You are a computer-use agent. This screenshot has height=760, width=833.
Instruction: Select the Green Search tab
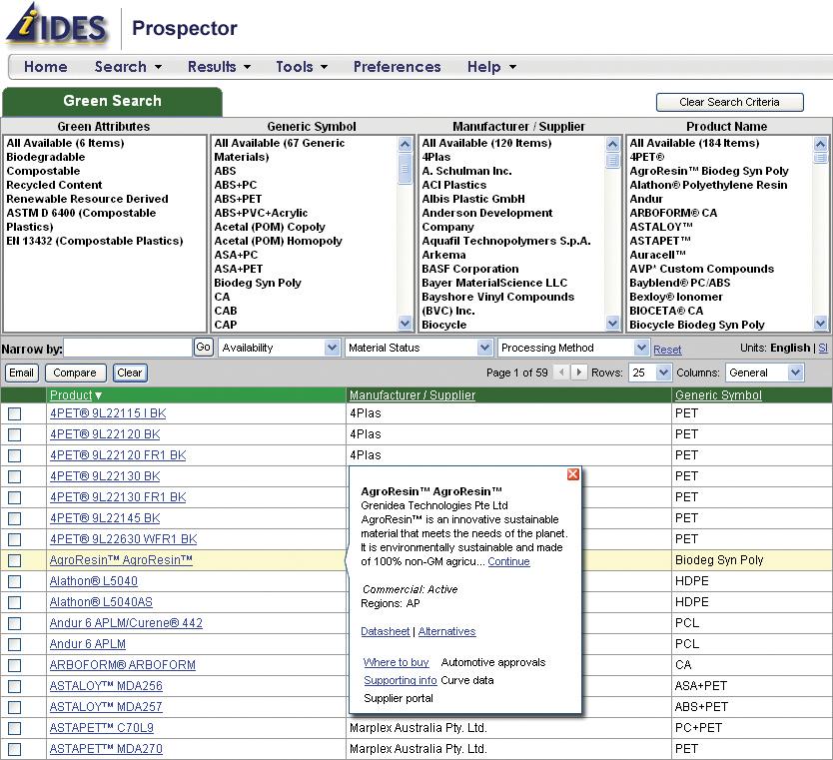click(112, 101)
